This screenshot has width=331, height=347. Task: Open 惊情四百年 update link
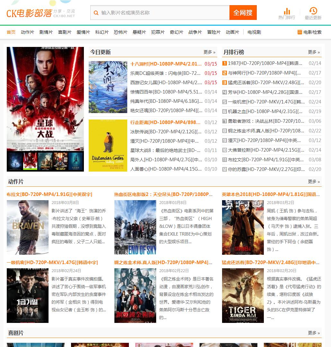click(166, 92)
